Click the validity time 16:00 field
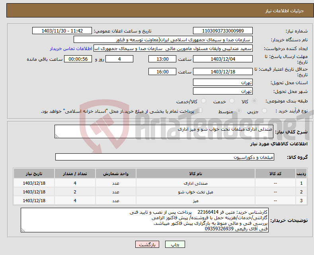 [x=162, y=71]
